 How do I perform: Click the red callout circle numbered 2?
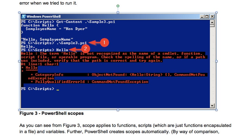coord(85,49)
